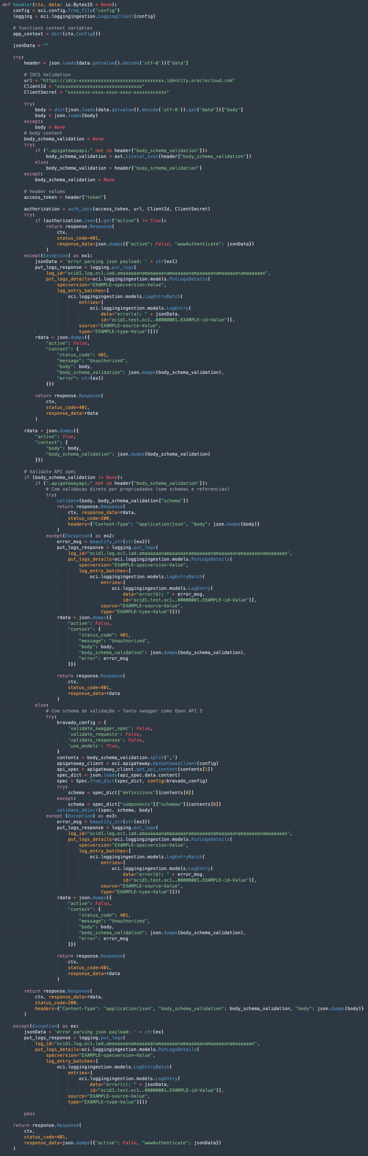Click the app_context = dict(ctx.Config()) line
The width and height of the screenshot is (368, 1156).
(x=57, y=34)
